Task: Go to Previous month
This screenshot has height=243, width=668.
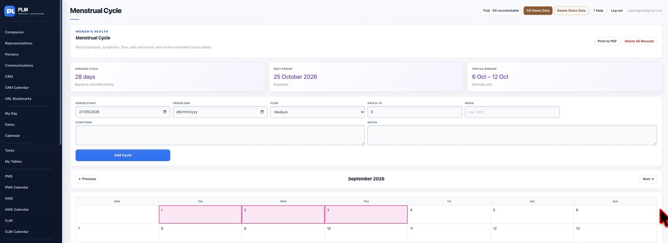Action: (87, 179)
